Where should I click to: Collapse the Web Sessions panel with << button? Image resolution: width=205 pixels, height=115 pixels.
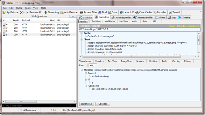[x=73, y=16]
